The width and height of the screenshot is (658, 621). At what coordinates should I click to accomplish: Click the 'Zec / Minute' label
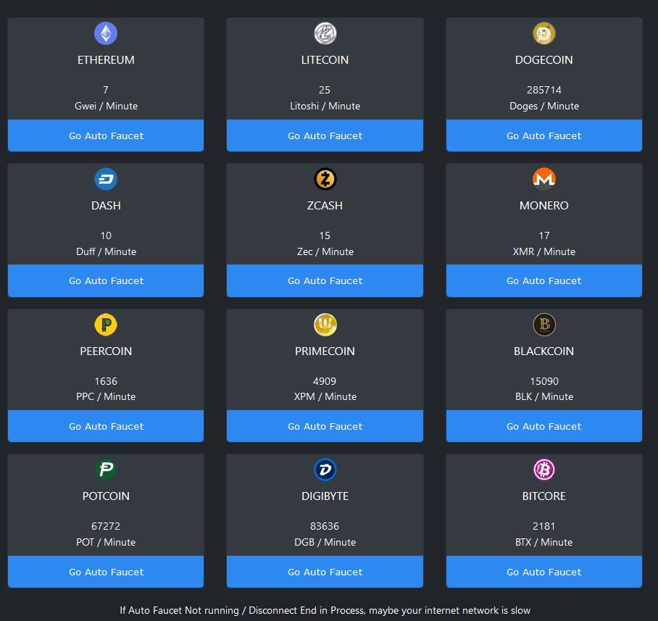[x=325, y=251]
